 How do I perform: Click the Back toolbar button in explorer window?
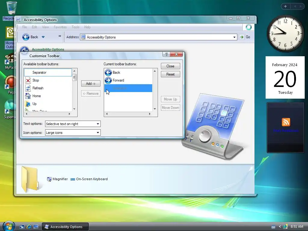pyautogui.click(x=30, y=37)
